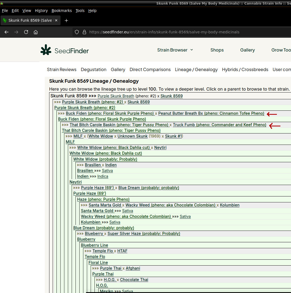Click Santa Marta Gold in cross row

[x=105, y=205]
